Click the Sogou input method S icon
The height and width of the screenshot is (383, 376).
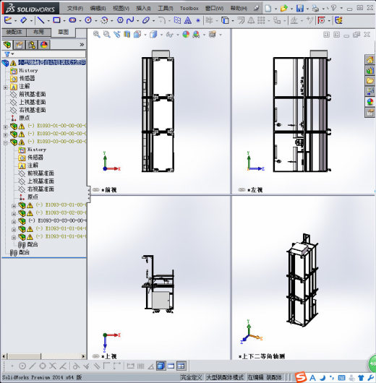pyautogui.click(x=301, y=378)
